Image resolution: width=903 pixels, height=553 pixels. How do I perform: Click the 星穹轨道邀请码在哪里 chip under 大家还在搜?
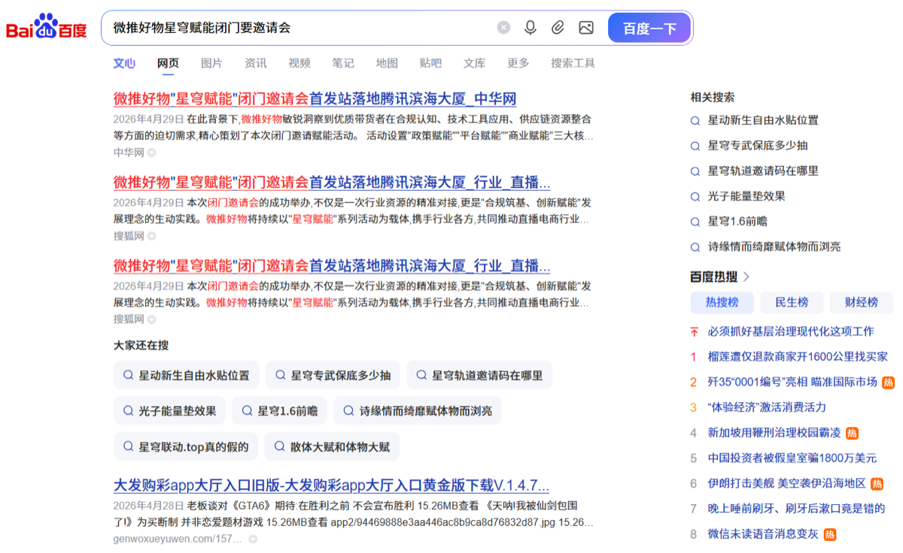coord(479,375)
